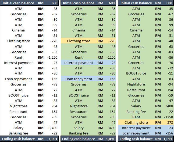Click the 1,091 ending value in middle table

110,139
